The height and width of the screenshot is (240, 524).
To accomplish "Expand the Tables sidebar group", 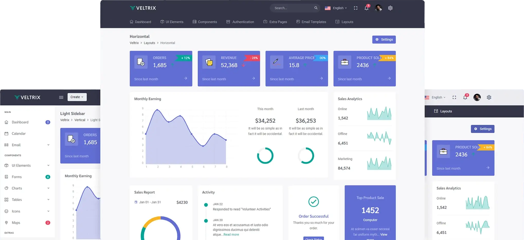I will [x=16, y=199].
